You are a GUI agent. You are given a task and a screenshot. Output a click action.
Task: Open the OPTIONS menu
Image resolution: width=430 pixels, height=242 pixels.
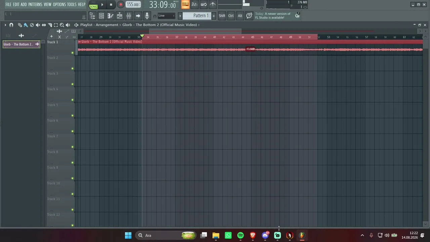[x=59, y=4]
